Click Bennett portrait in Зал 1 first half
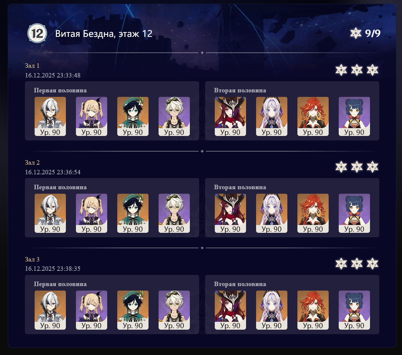This screenshot has height=355, width=402. (174, 116)
